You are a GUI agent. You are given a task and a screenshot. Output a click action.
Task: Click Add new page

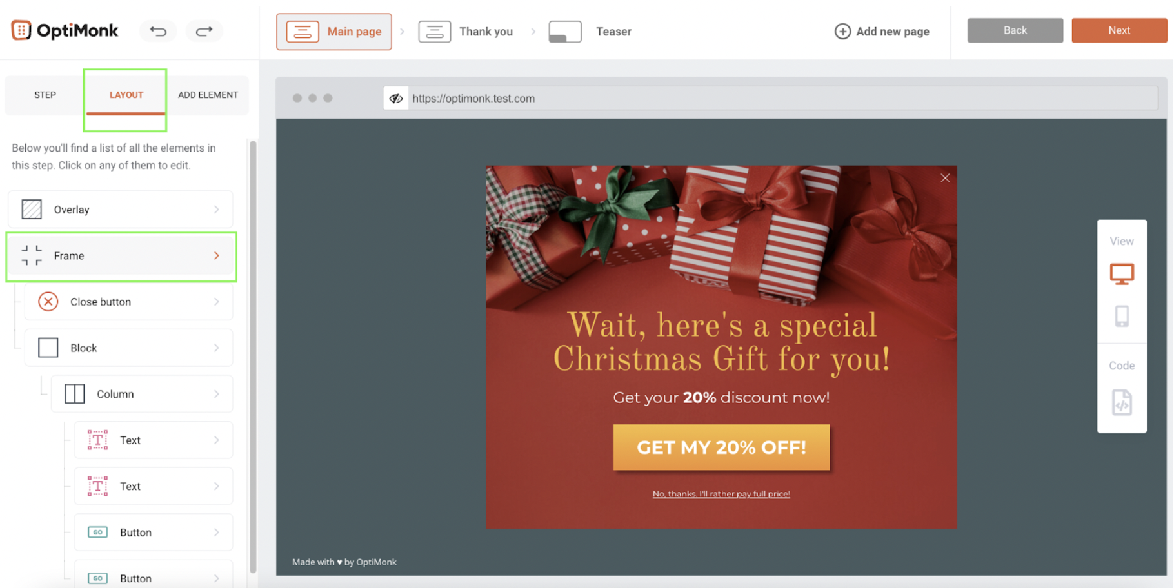tap(882, 32)
